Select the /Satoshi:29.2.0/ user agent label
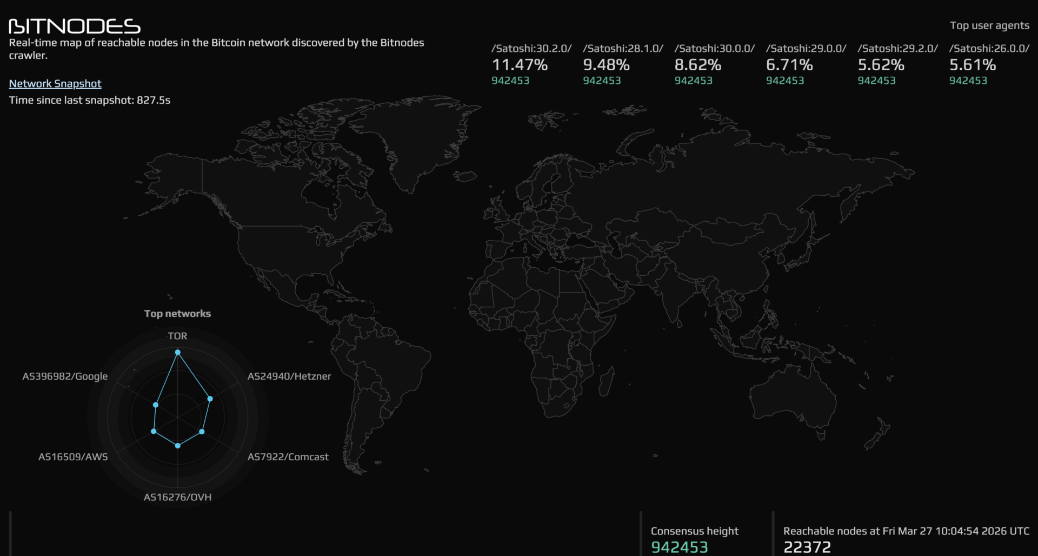 point(898,48)
